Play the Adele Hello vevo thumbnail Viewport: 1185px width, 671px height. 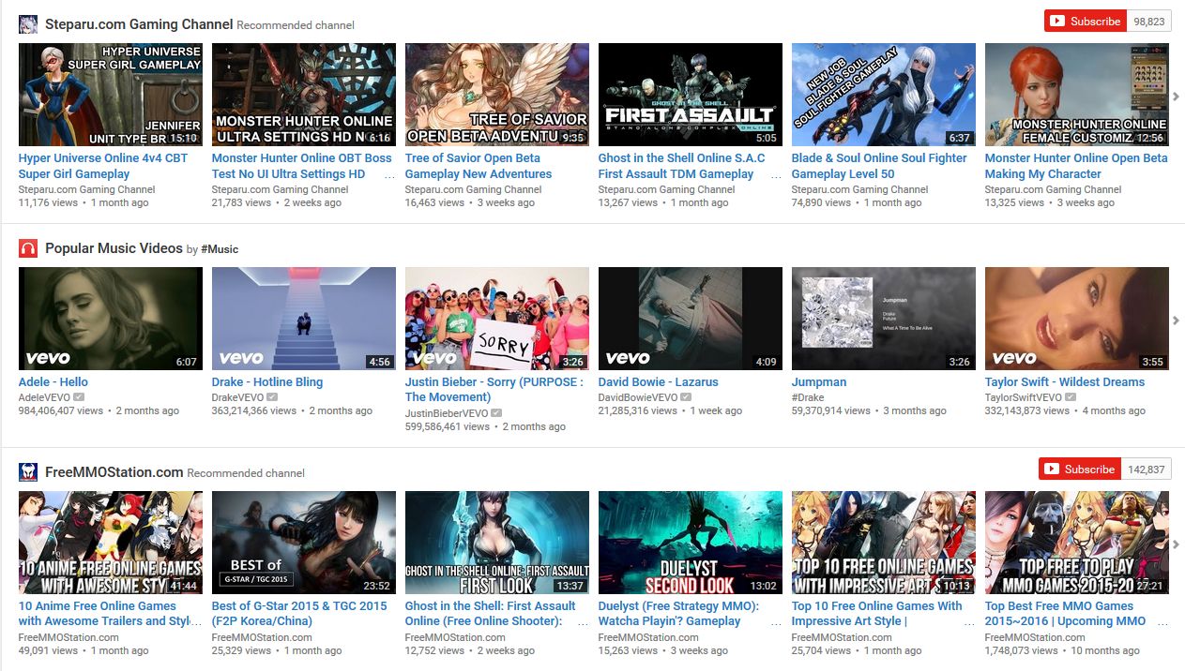click(x=111, y=319)
